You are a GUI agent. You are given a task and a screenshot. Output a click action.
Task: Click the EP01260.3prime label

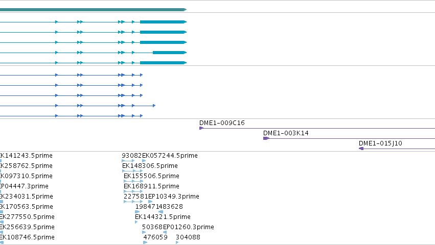click(189, 227)
